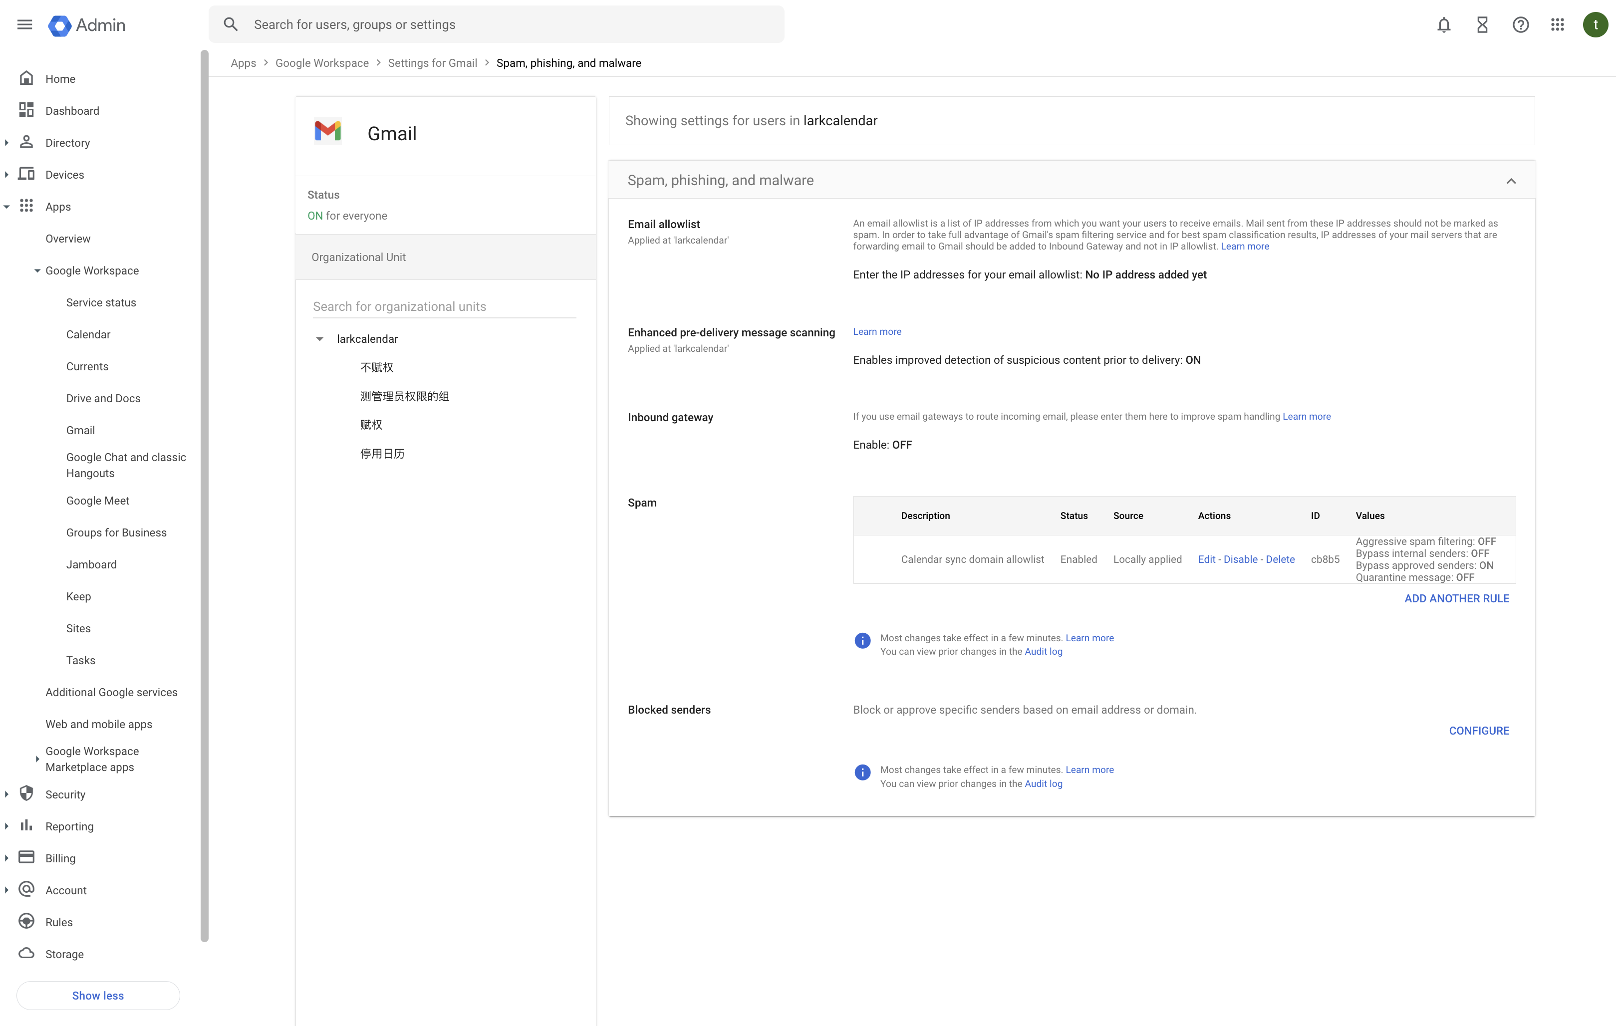Open the main hamburger menu
Image resolution: width=1616 pixels, height=1026 pixels.
coord(25,25)
